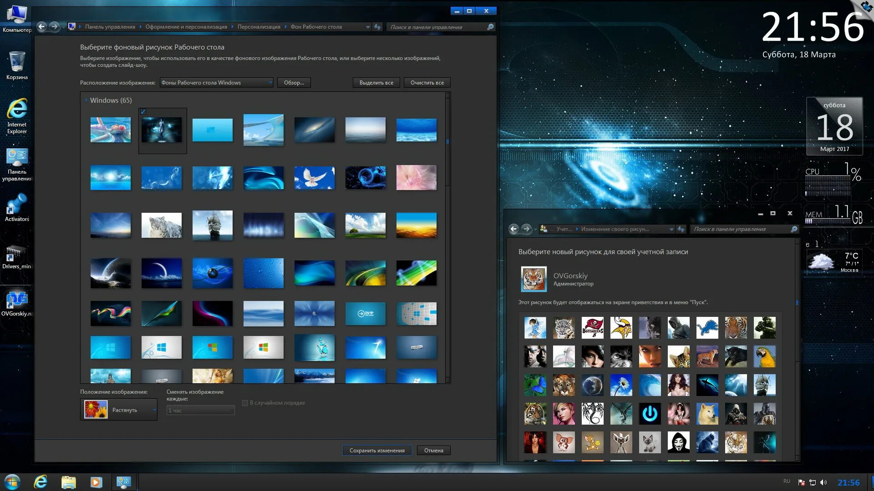This screenshot has height=491, width=874.
Task: Select the checked dark wallpaper thumbnail
Action: coord(163,130)
